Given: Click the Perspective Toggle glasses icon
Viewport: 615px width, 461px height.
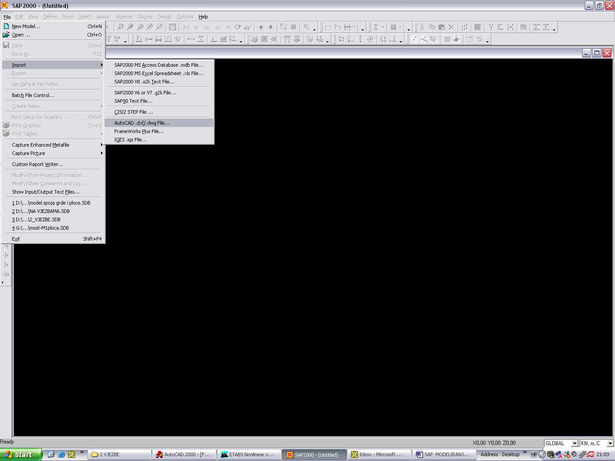Looking at the screenshot, I should point(248,27).
